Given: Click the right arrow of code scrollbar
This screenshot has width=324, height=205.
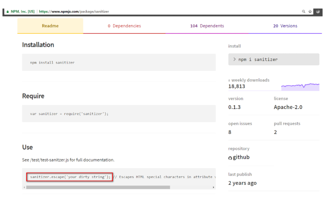Looking at the screenshot, I should point(213,188).
